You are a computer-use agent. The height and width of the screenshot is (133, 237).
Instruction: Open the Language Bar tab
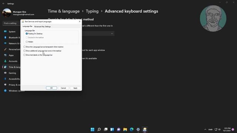coord(27,26)
